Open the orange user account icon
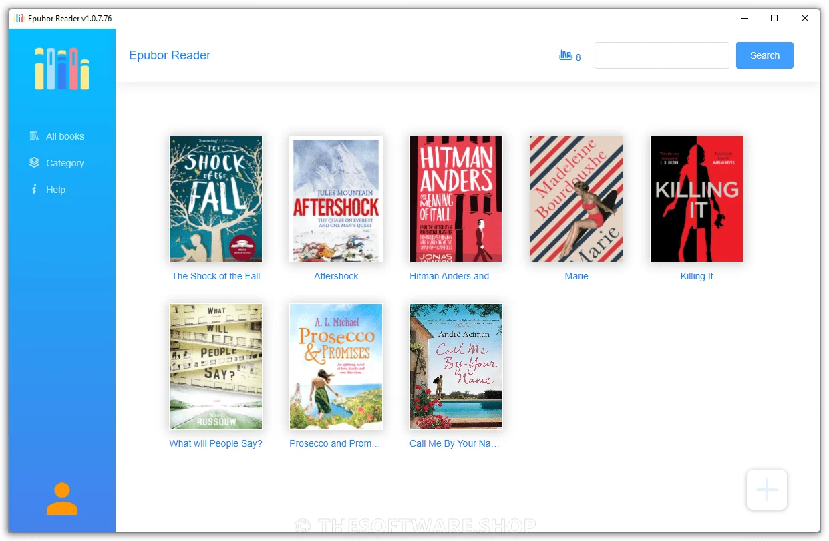The width and height of the screenshot is (829, 541). (x=62, y=499)
